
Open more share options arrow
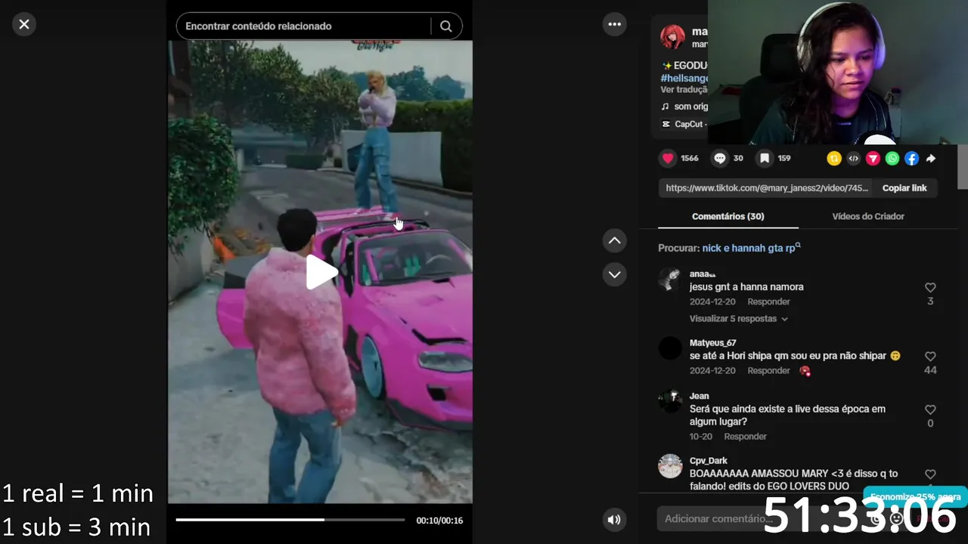(x=931, y=158)
